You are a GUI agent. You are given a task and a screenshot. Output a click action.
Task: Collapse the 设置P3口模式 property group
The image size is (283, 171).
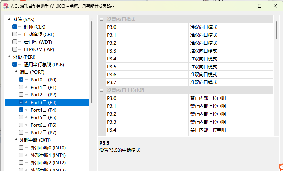point(102,19)
